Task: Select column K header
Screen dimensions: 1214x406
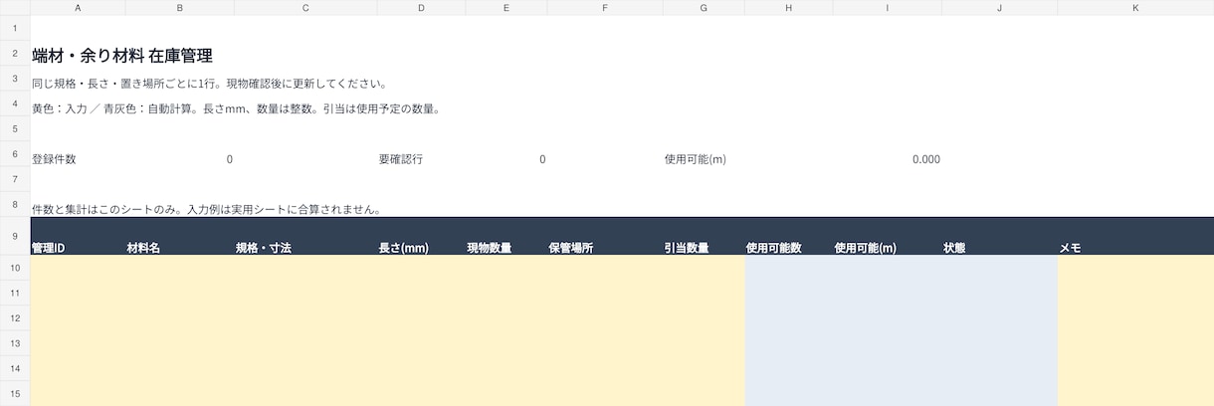Action: coord(1135,7)
